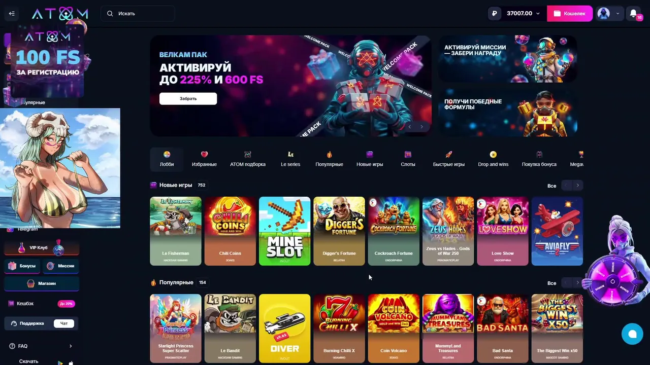Collapse sidebar with the back-arrow icon
Image resolution: width=650 pixels, height=365 pixels.
pos(12,14)
